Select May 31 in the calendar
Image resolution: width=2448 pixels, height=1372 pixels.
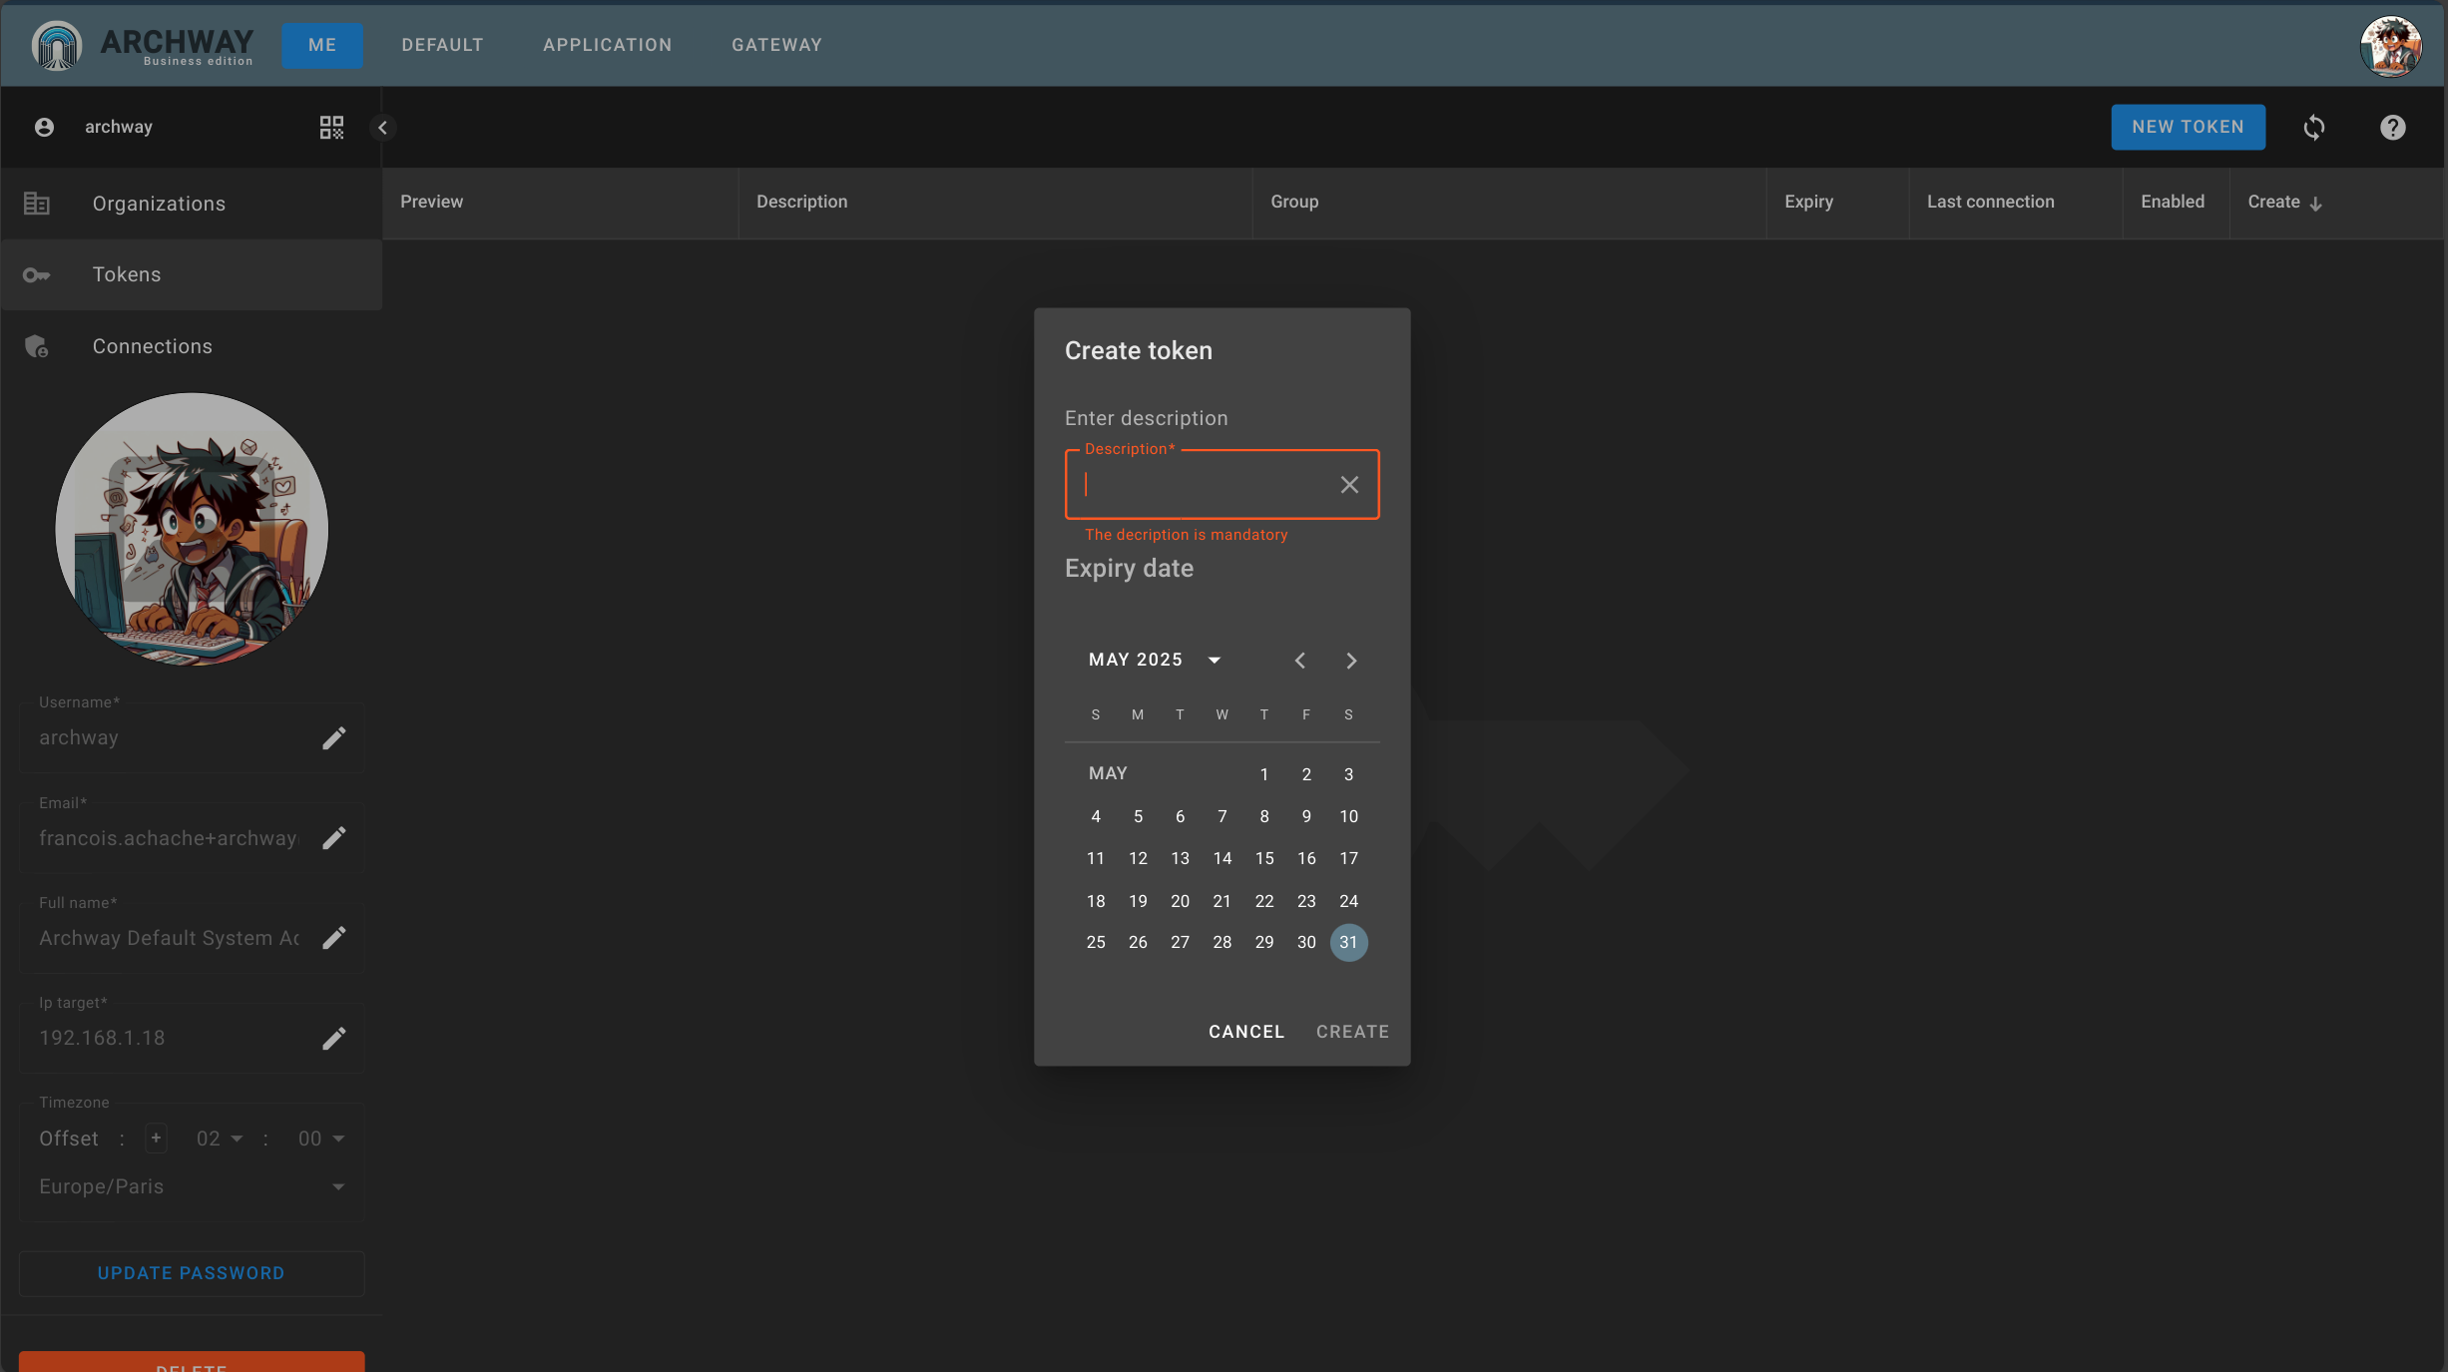tap(1348, 942)
